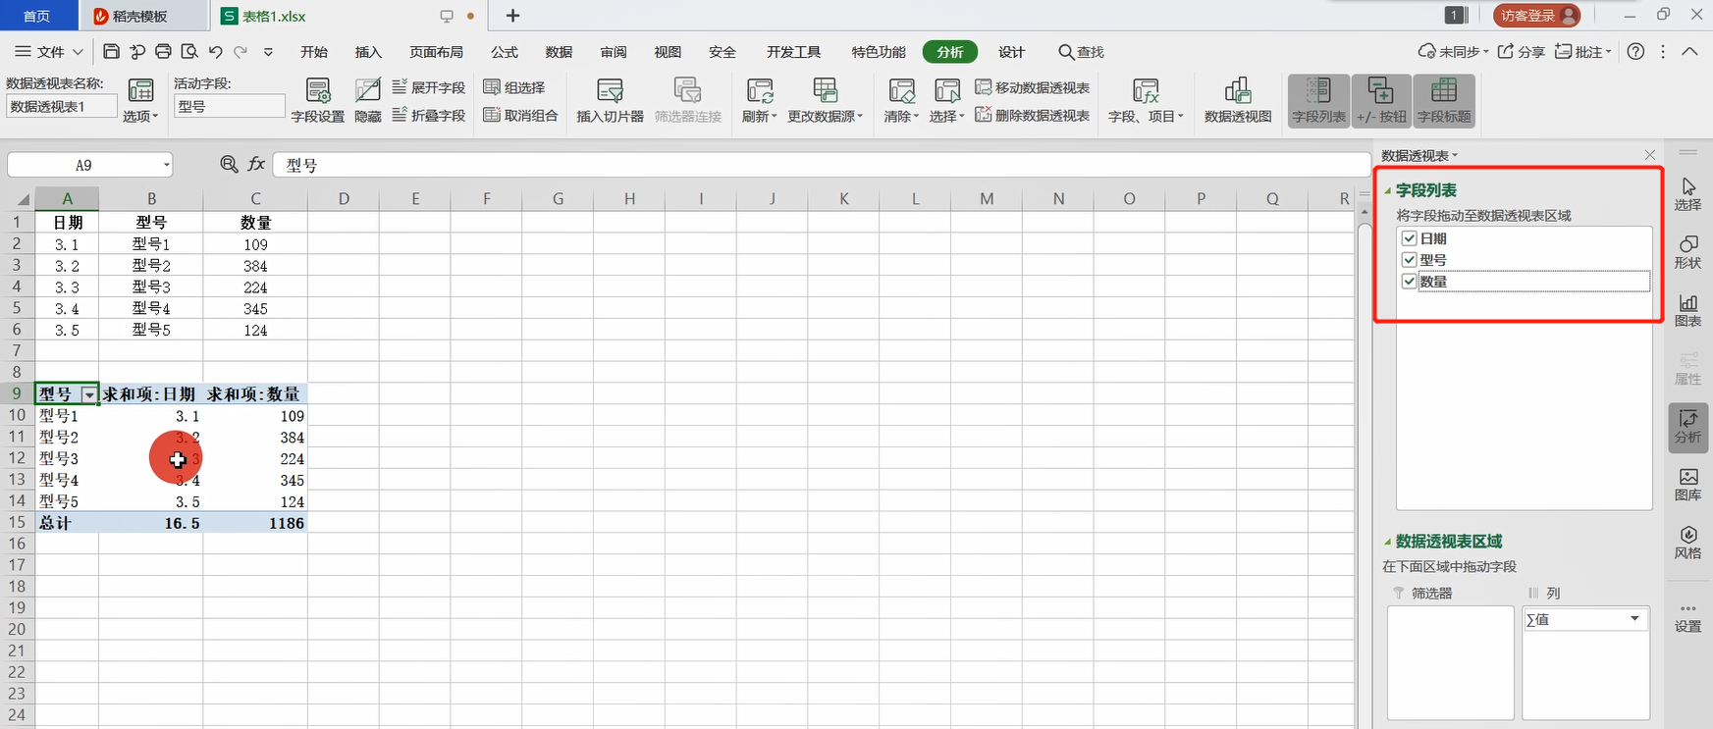The width and height of the screenshot is (1713, 729).
Task: Open 形状 shapes in right sidebar
Action: coord(1687,251)
